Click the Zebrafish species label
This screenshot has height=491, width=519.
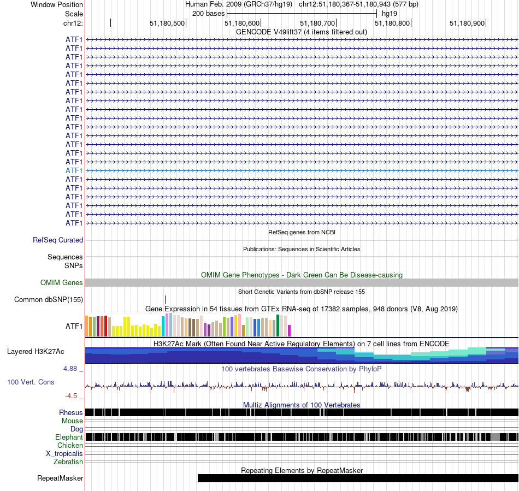click(68, 462)
